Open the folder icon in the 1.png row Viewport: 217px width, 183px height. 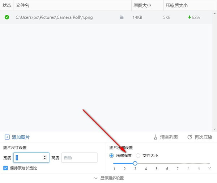click(x=122, y=17)
